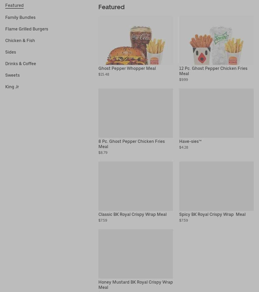Navigate to the King Jr category
This screenshot has width=259, height=292.
12,87
